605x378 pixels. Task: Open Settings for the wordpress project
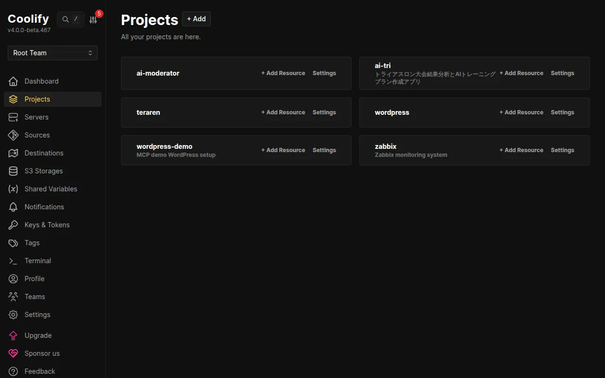click(562, 112)
